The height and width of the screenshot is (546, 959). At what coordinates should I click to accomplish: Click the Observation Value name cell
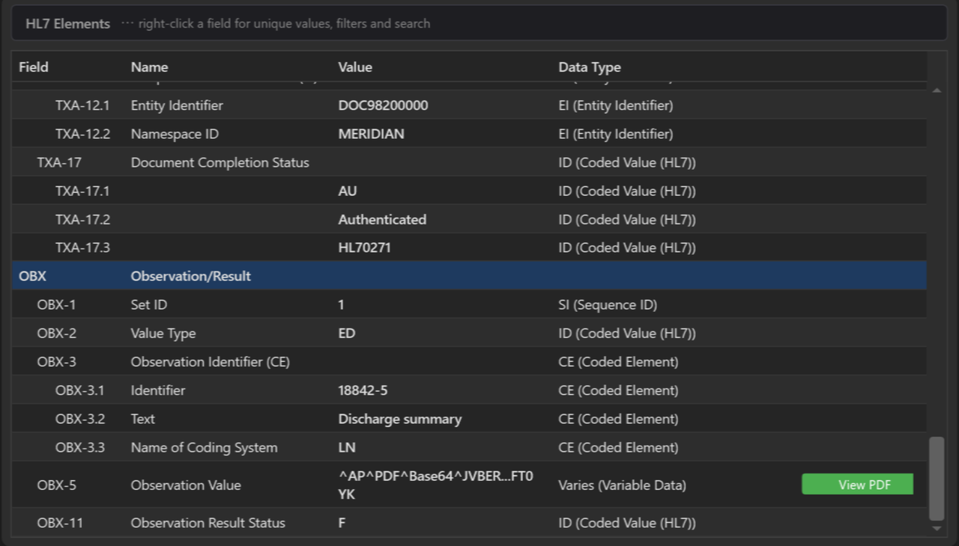(186, 485)
